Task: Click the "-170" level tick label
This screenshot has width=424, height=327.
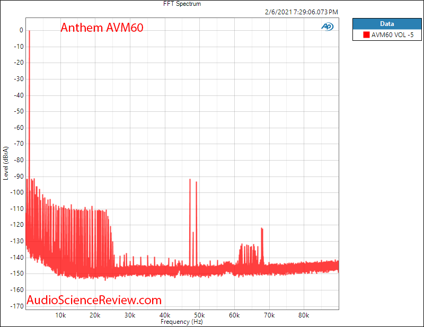Action: [17, 306]
